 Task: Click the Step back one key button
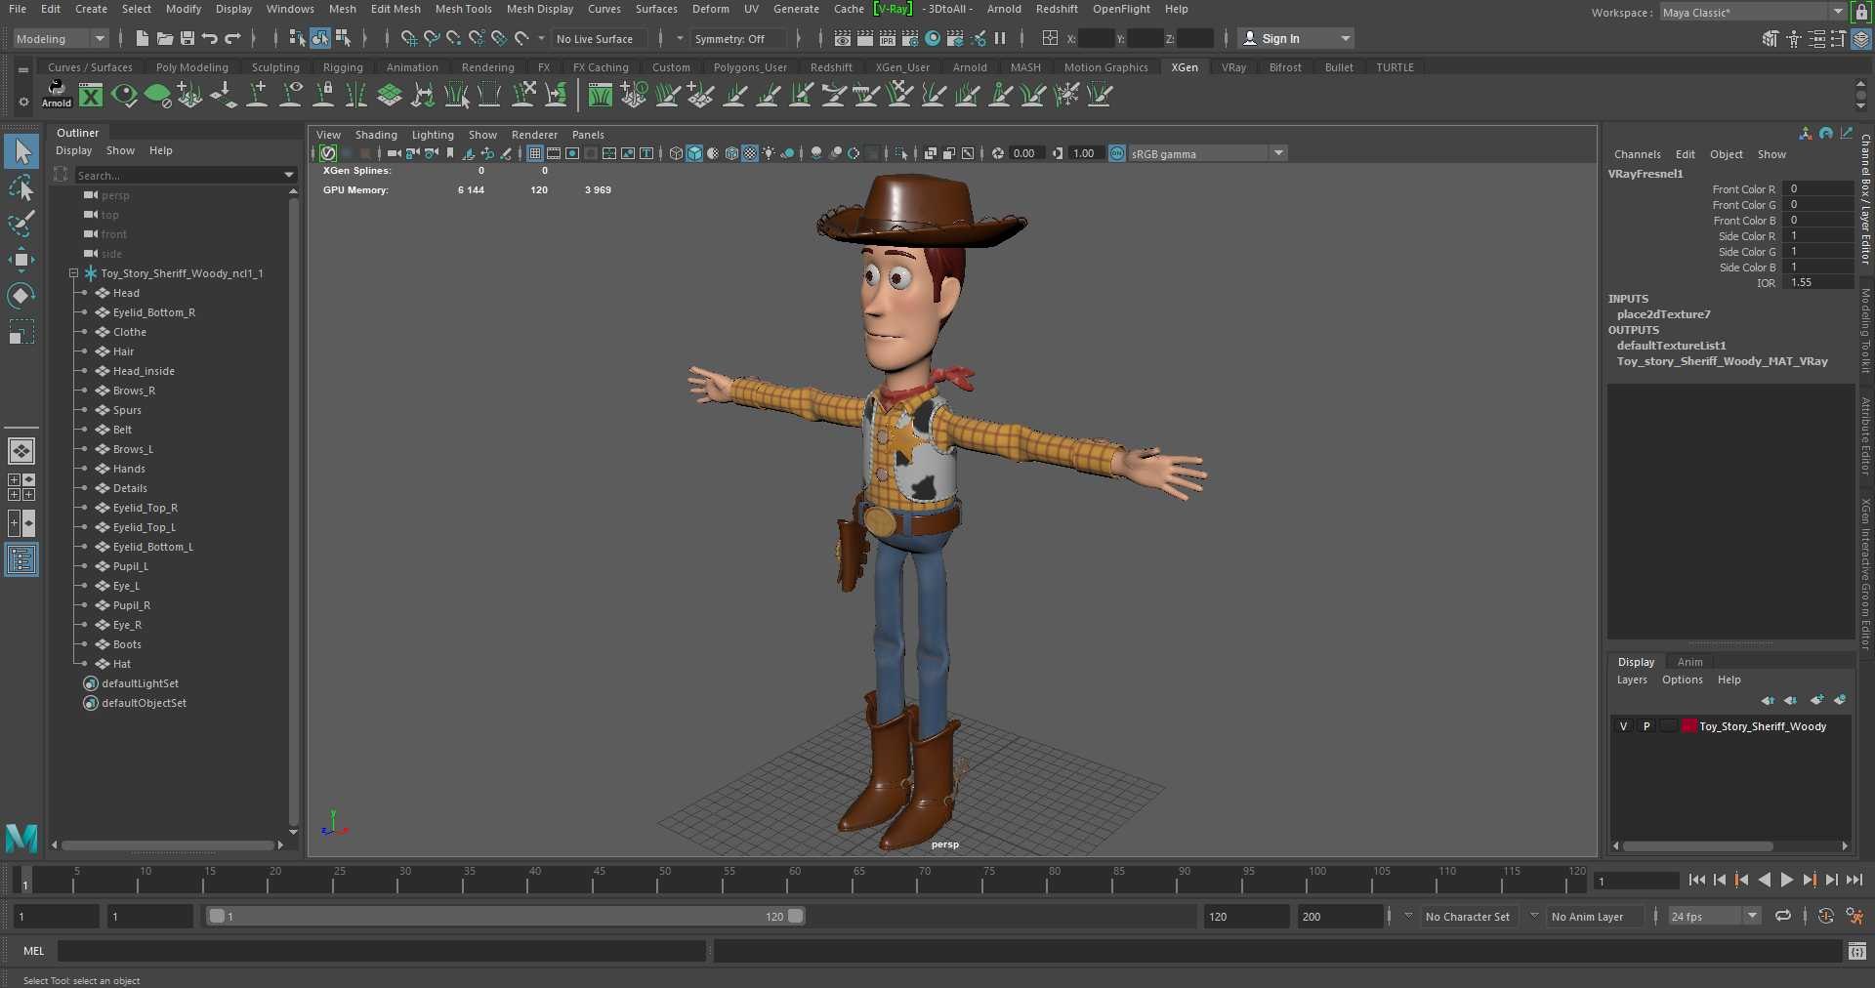point(1741,880)
